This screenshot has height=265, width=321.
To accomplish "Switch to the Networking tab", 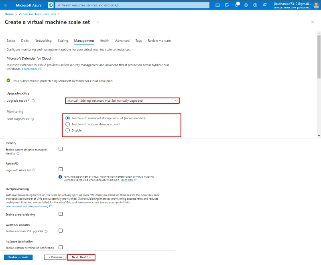I will coord(43,40).
